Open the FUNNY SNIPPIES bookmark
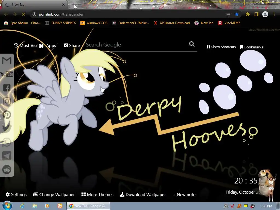The image size is (280, 210). point(60,23)
